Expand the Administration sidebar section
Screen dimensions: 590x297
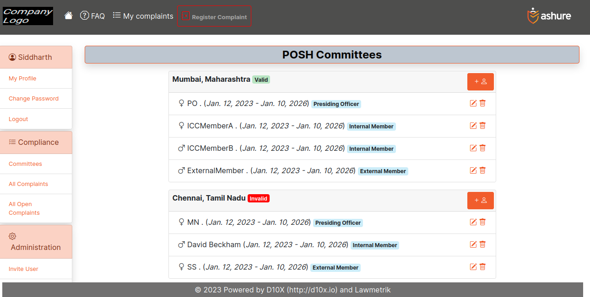(x=36, y=242)
